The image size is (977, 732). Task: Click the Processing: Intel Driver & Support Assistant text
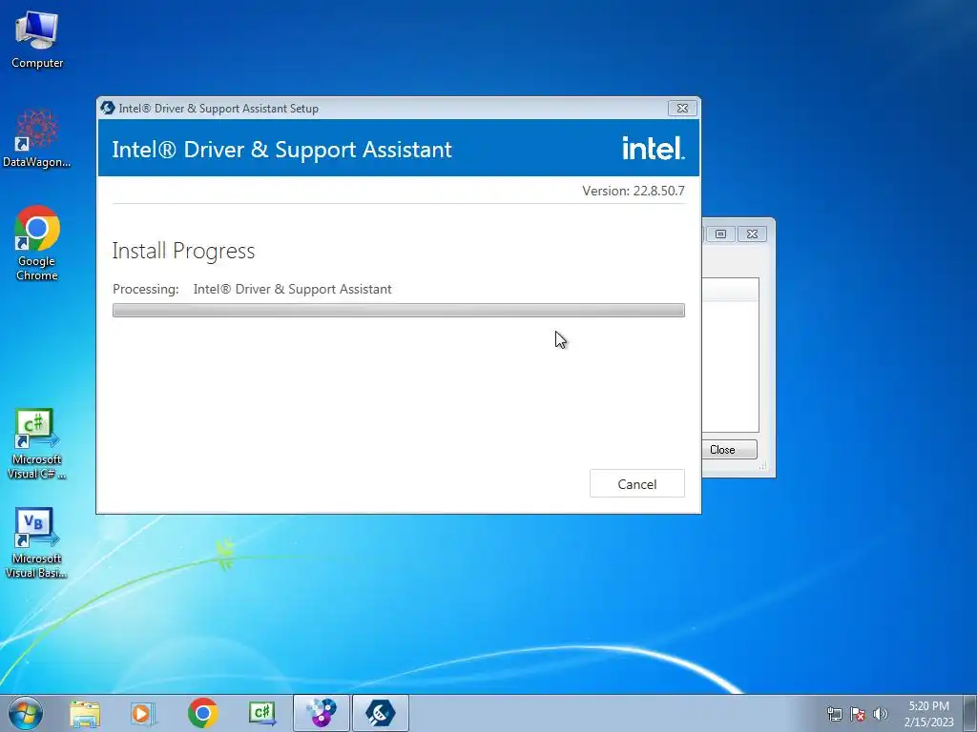[x=252, y=289]
